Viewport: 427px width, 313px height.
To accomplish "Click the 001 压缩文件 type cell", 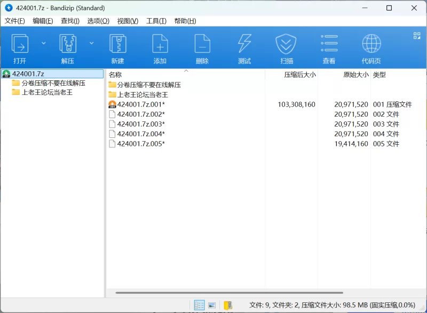I will click(392, 104).
